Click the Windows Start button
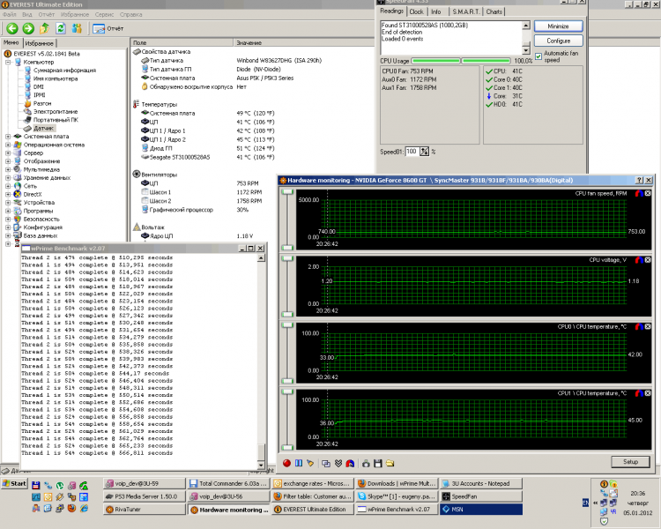 click(14, 483)
